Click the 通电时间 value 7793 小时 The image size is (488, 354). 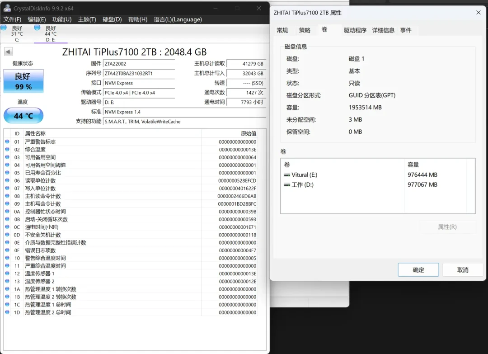246,102
